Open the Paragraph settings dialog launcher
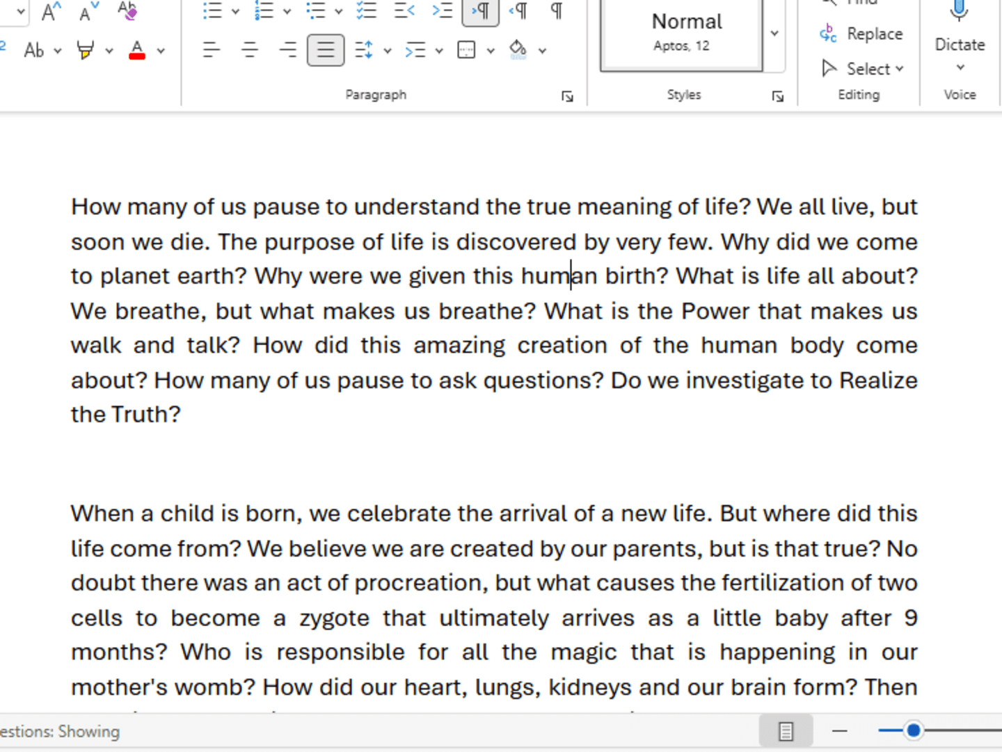The image size is (1002, 752). click(568, 97)
